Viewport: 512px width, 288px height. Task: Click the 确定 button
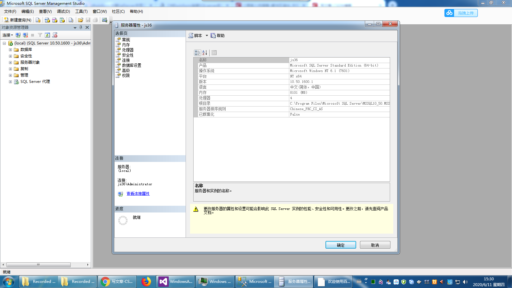340,244
